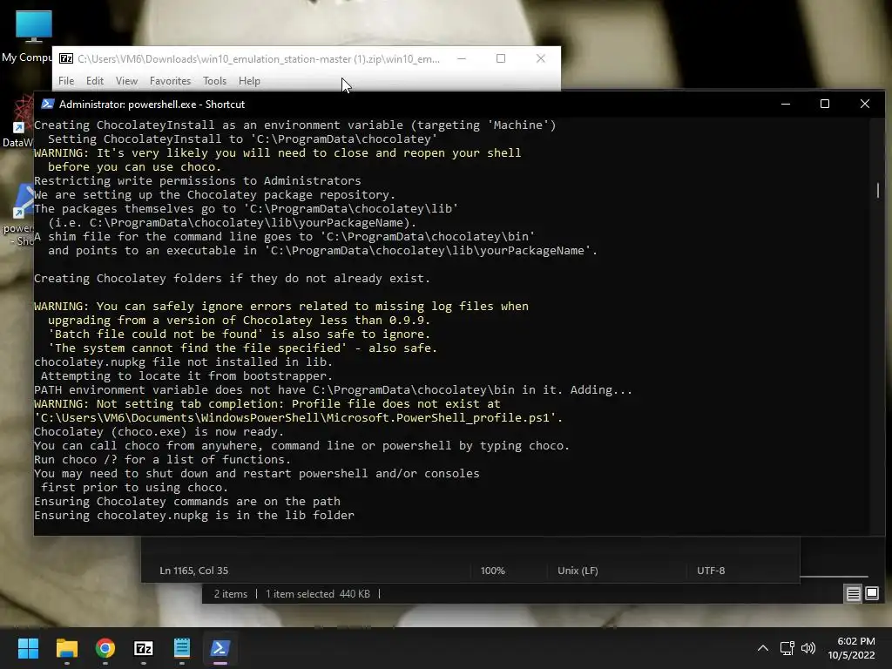Select the powershell shortcut desktop icon
892x669 pixels.
[18, 214]
